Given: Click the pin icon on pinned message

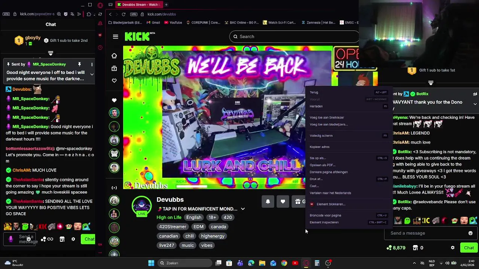Looking at the screenshot, I should click(79, 64).
